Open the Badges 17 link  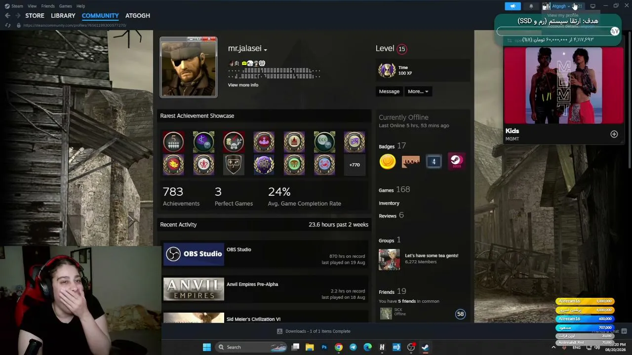[x=392, y=146]
